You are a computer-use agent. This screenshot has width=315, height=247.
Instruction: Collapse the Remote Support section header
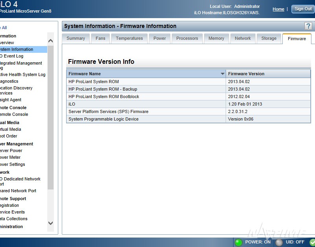[x=13, y=199]
